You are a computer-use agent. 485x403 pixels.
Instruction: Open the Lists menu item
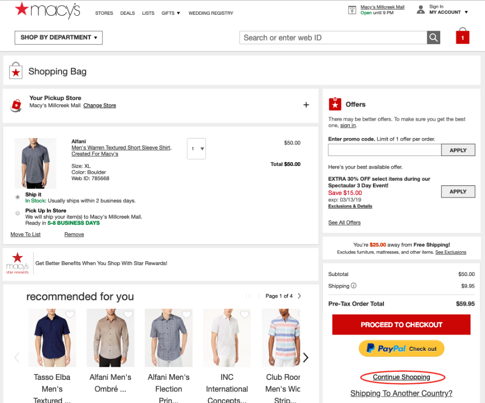[x=148, y=13]
